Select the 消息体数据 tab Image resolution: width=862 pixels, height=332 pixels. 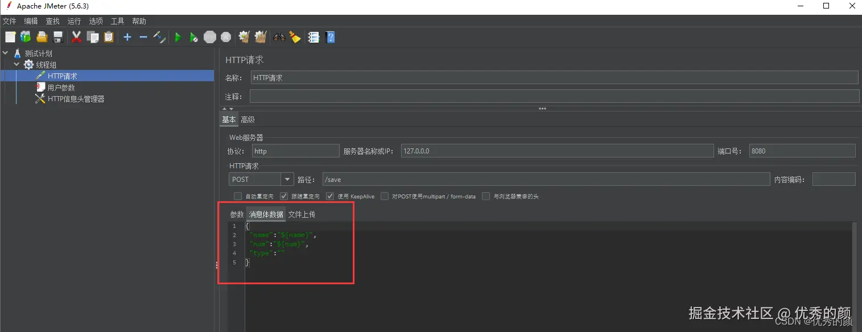pyautogui.click(x=266, y=214)
